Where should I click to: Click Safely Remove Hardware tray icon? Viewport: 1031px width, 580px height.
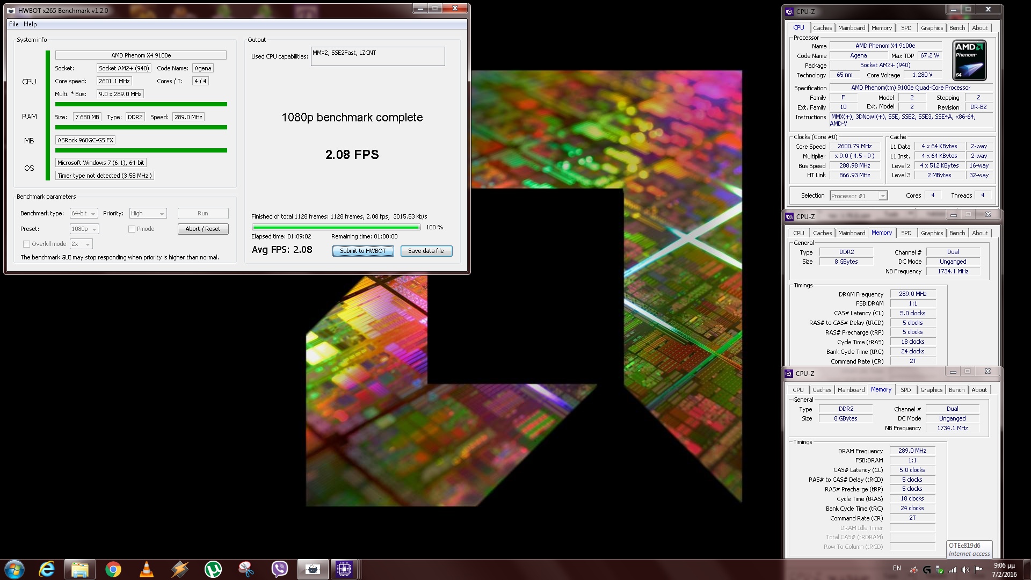click(939, 570)
